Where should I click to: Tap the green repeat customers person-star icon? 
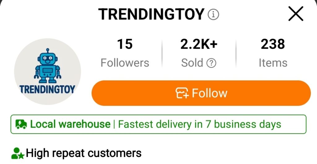18,153
